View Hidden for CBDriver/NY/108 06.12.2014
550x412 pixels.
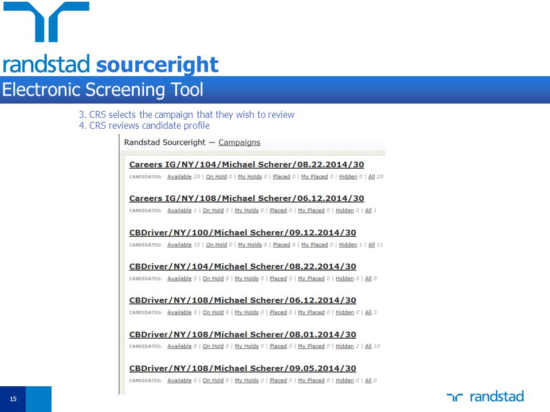(x=345, y=312)
